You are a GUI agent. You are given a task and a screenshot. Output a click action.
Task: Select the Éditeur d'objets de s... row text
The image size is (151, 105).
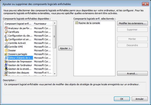(x=20, y=58)
